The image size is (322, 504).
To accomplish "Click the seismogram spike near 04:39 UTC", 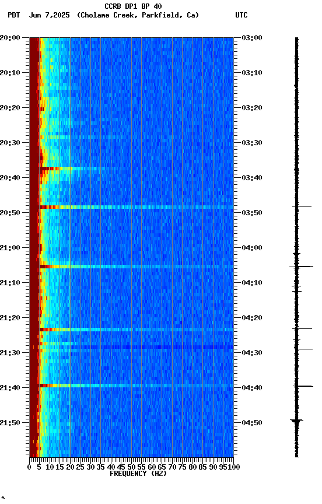I will point(303,386).
